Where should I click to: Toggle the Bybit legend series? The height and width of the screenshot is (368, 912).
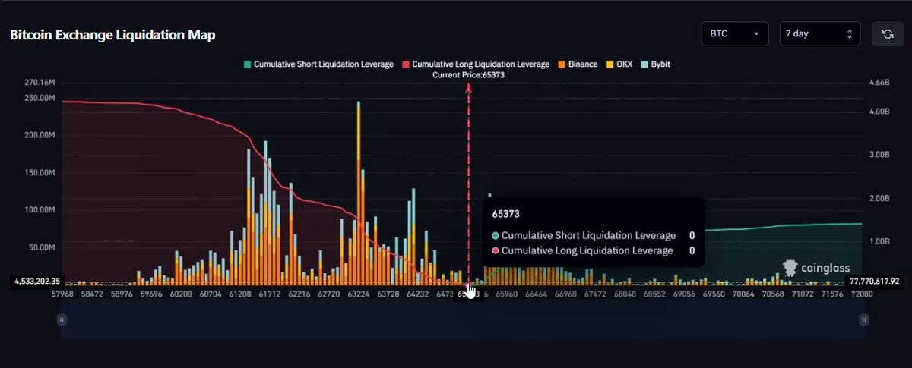tap(656, 64)
